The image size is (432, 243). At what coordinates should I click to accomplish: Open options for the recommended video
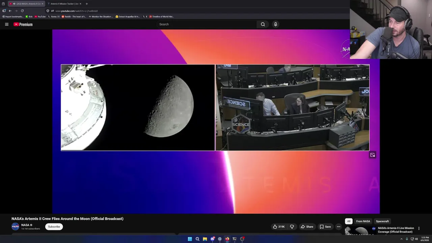(419, 228)
